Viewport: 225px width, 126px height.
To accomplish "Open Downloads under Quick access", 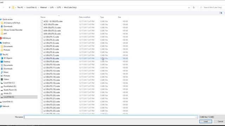I will click(x=8, y=27).
